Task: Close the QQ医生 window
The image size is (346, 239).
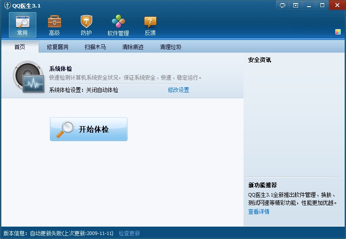Action: click(x=337, y=5)
